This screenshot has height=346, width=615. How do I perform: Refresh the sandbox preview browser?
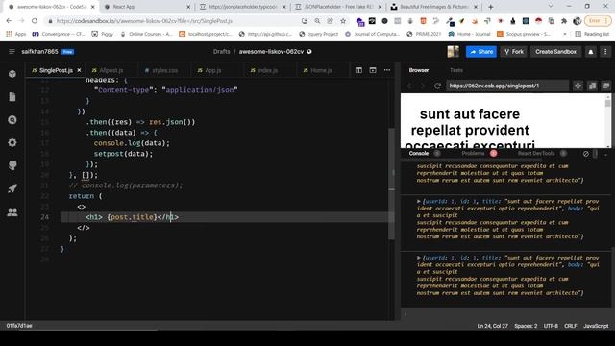(437, 86)
